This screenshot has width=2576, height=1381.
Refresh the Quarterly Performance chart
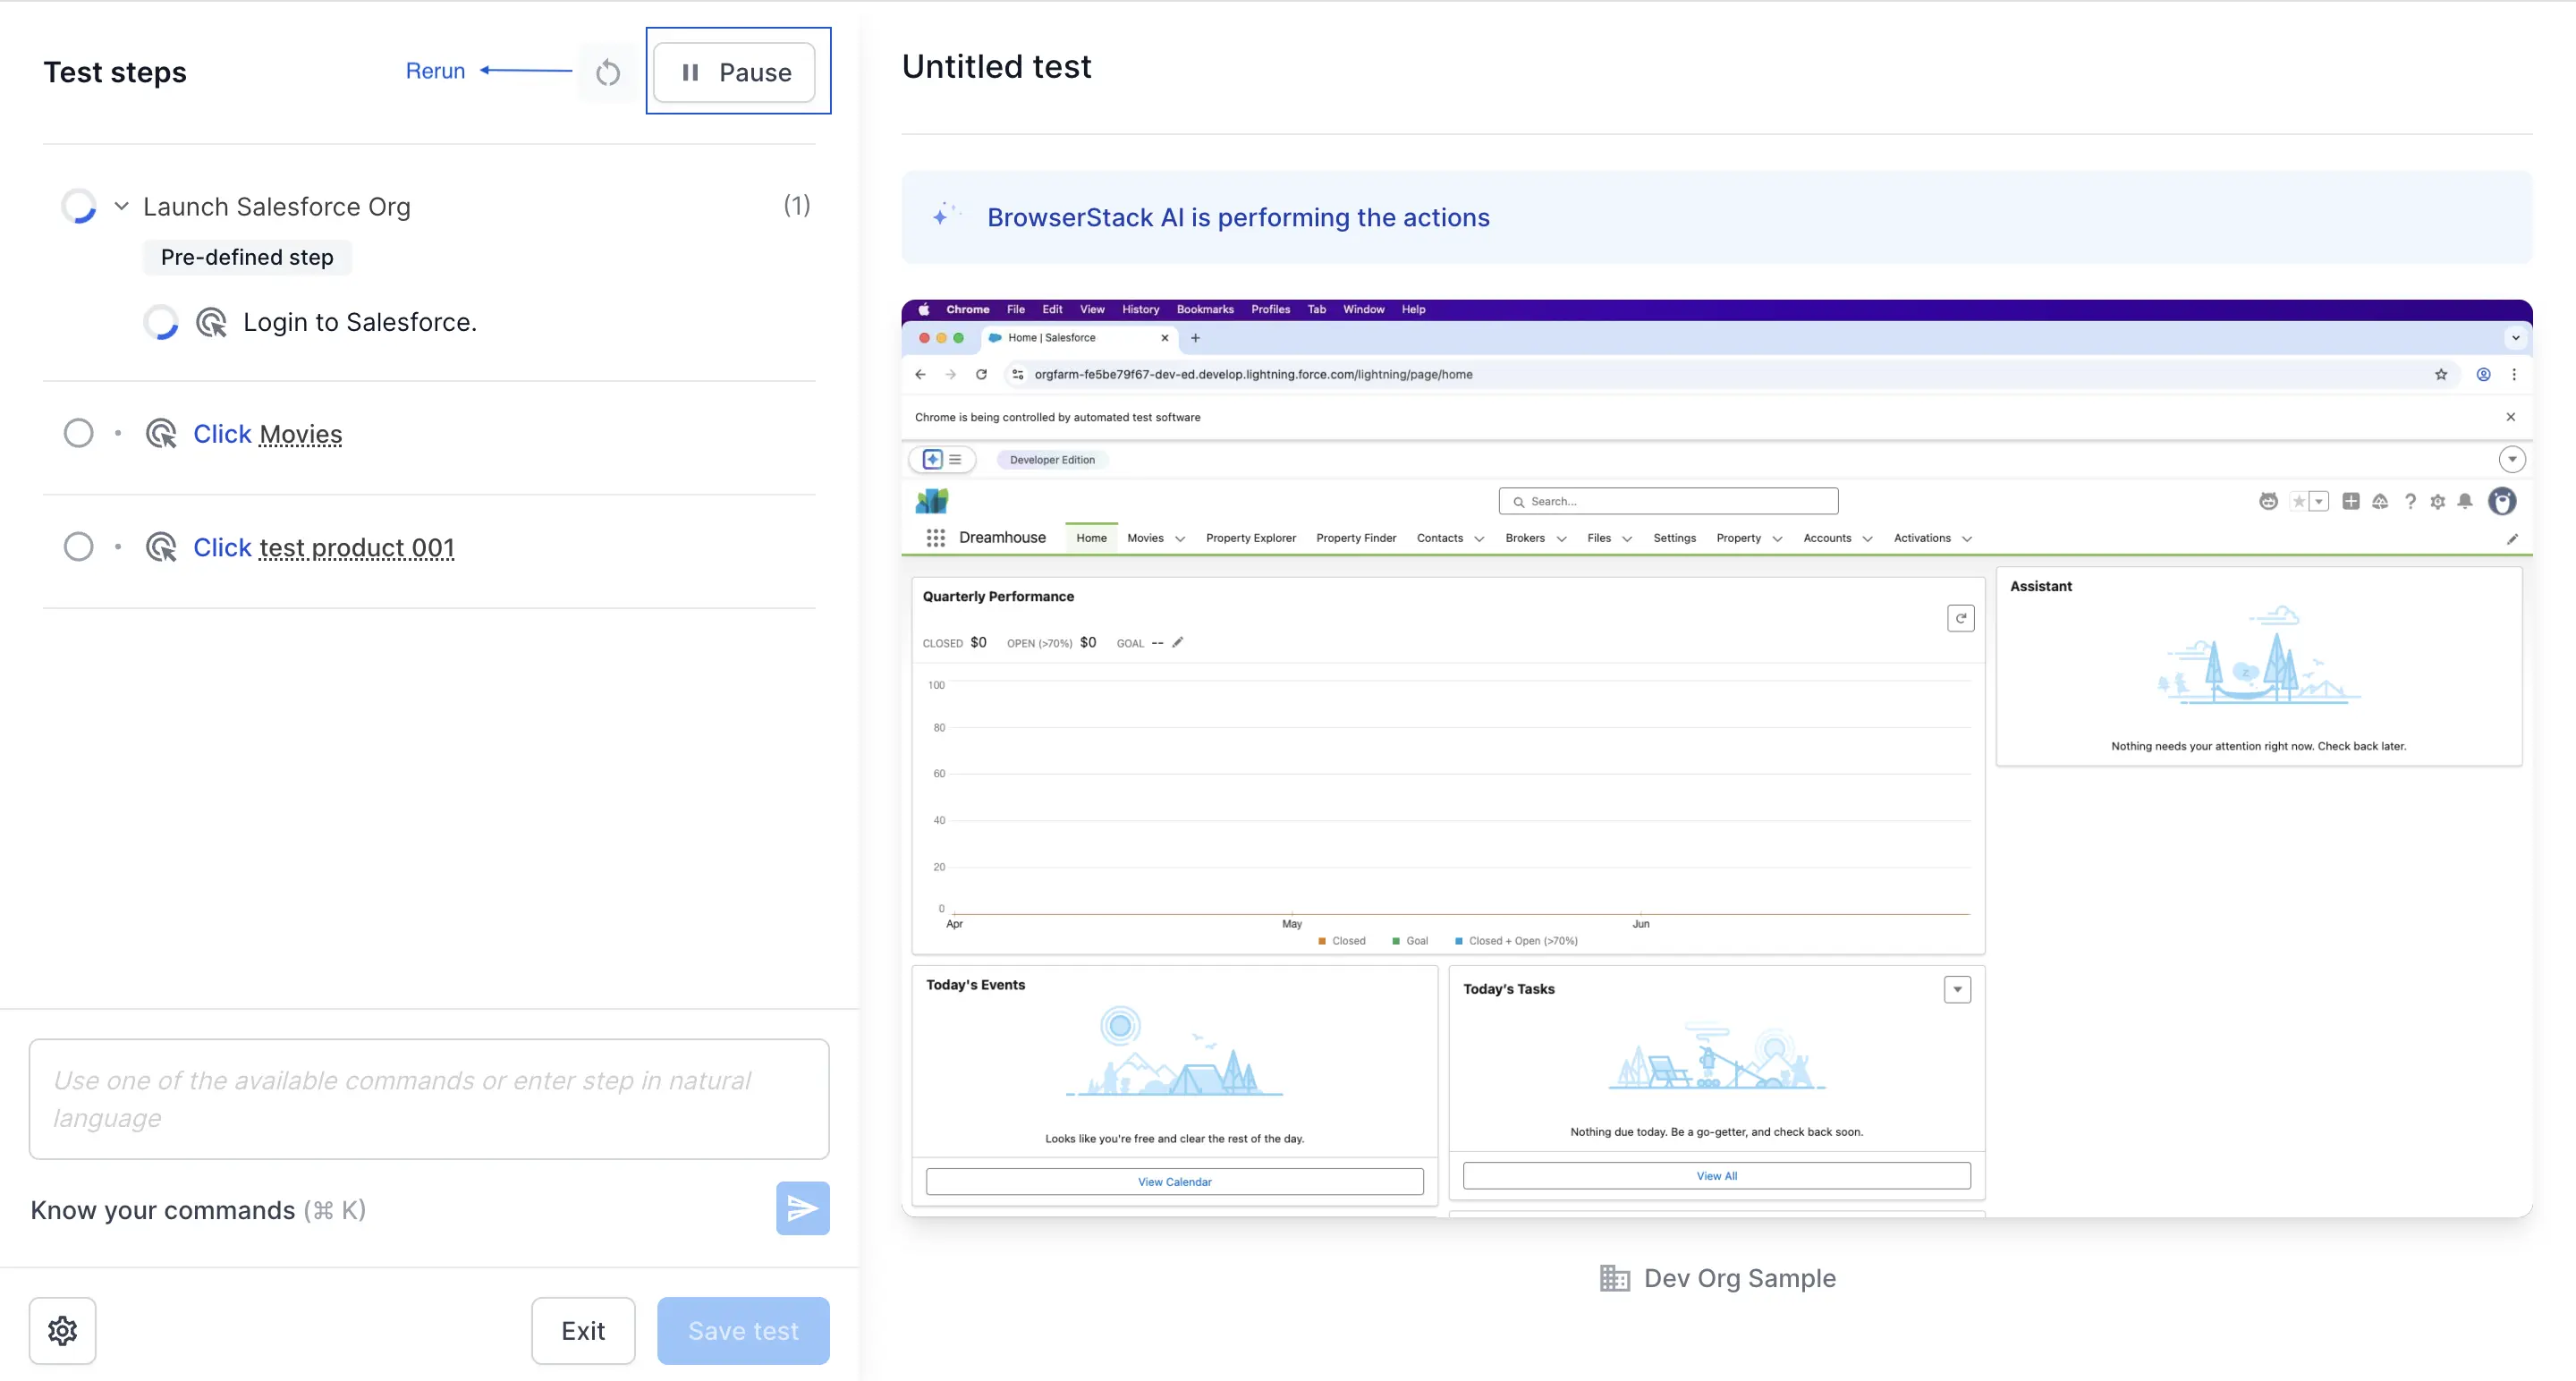tap(1960, 618)
